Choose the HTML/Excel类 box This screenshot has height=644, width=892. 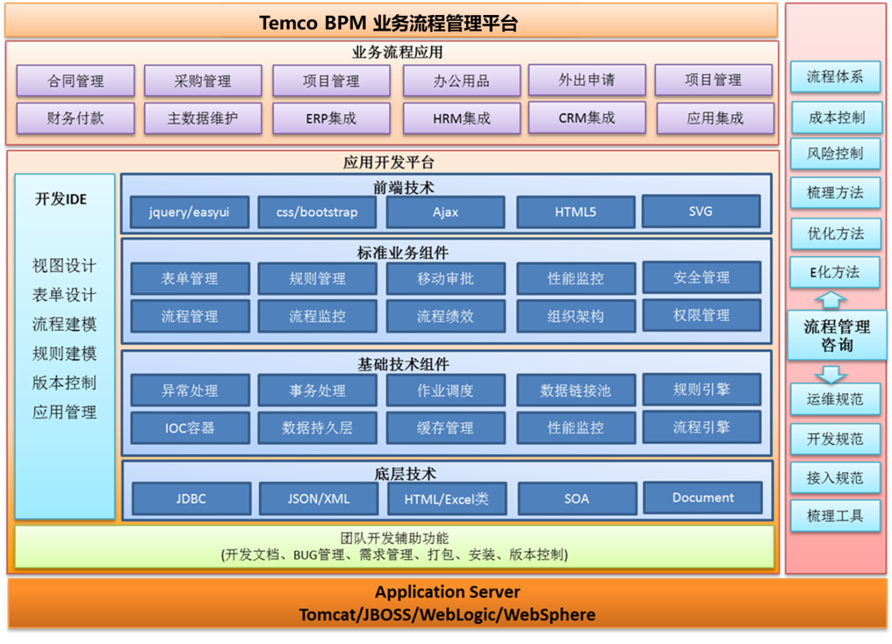tap(446, 499)
